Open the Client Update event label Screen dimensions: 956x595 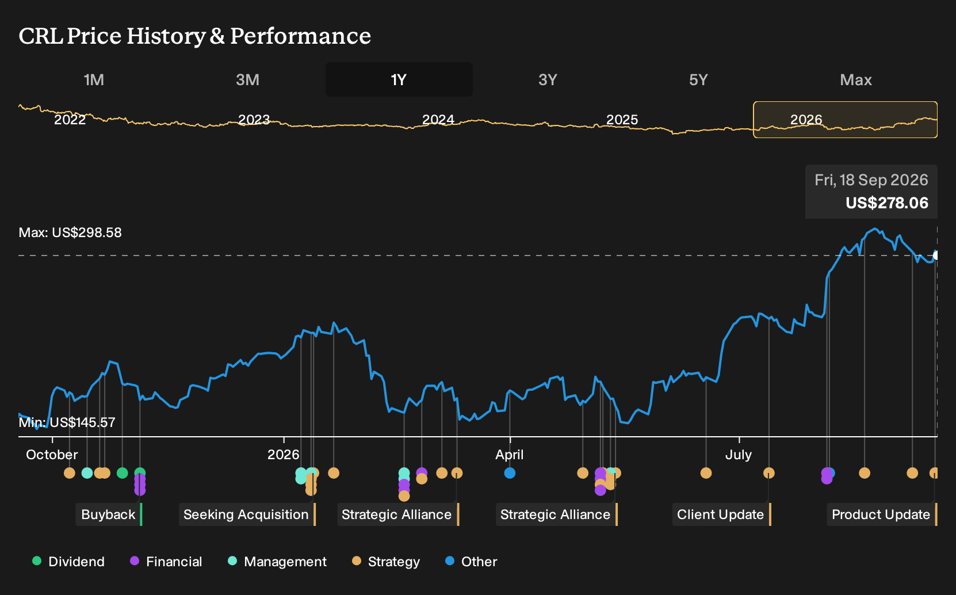point(721,514)
